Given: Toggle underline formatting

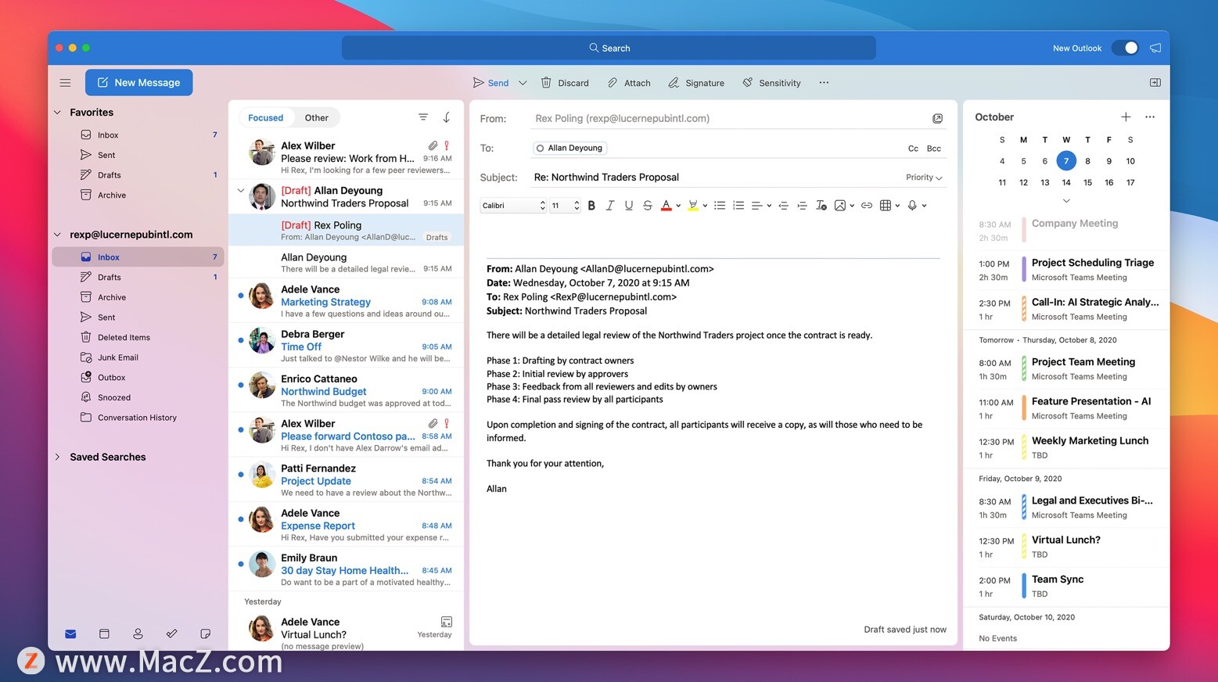Looking at the screenshot, I should pyautogui.click(x=628, y=206).
